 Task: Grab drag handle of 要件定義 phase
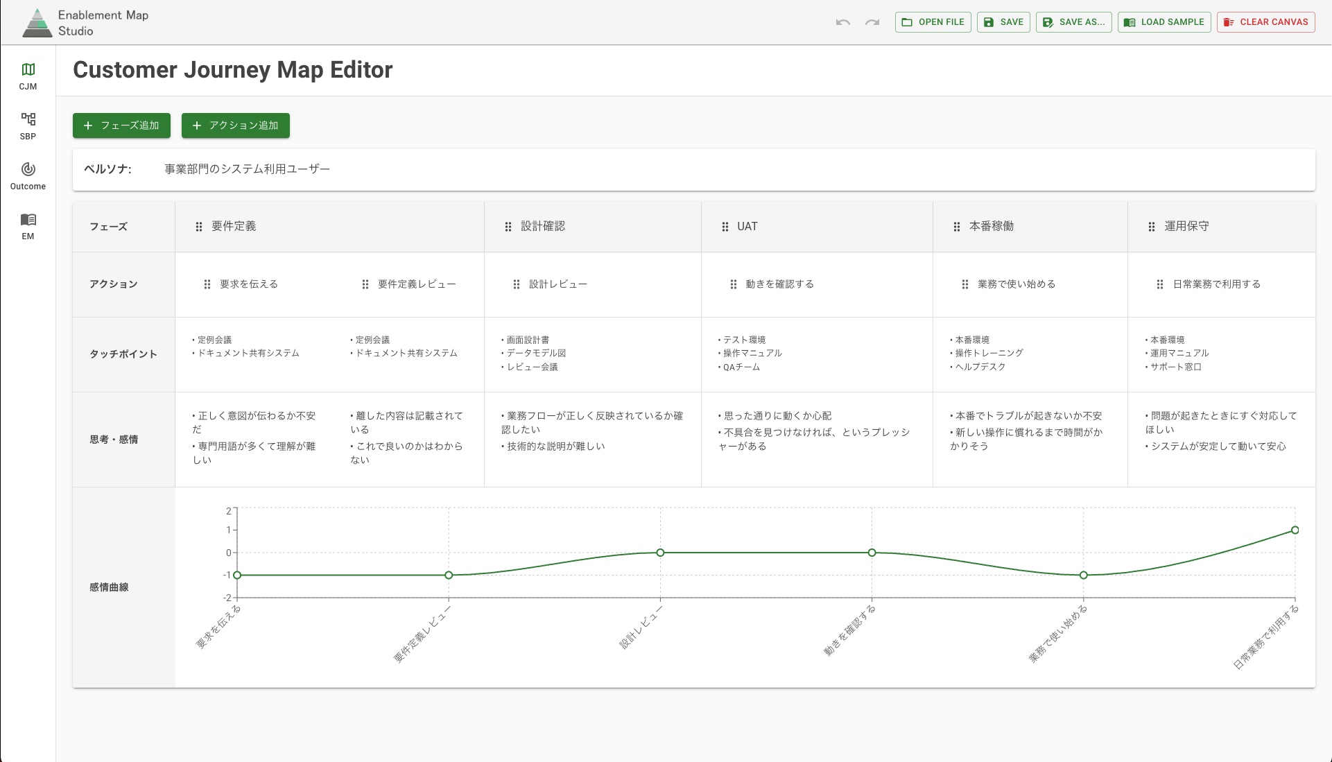(199, 227)
